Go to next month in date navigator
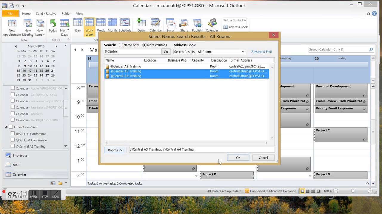Viewport: 382px width, 214px height. (x=56, y=46)
